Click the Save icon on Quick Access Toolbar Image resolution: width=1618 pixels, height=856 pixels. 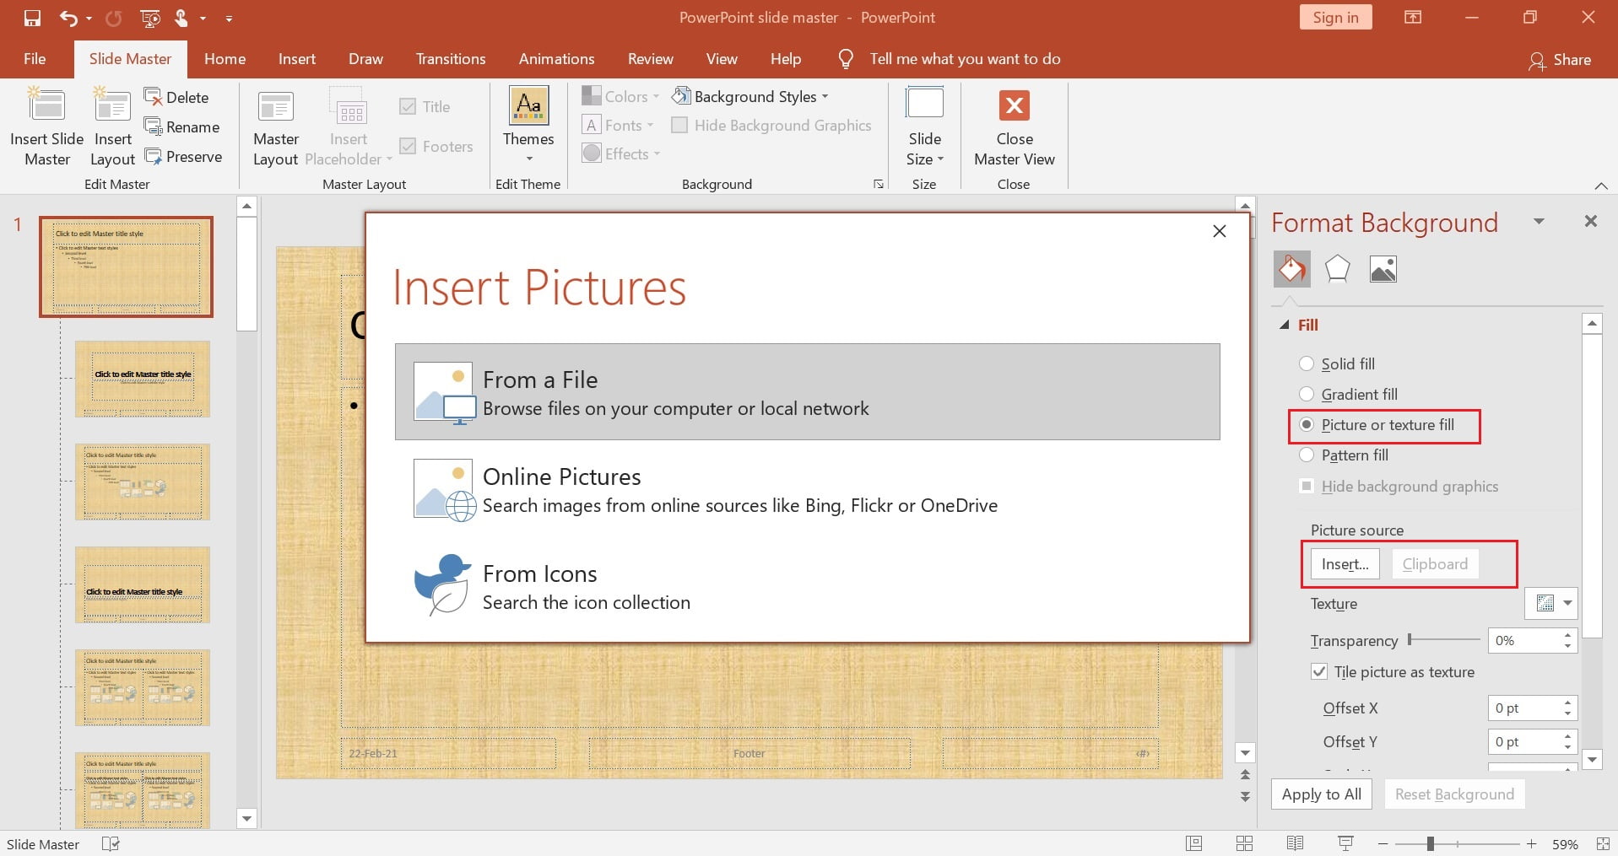(x=32, y=17)
